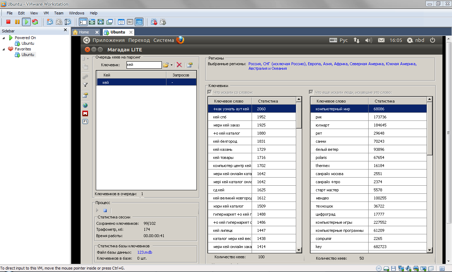Click the red stop button in VMware's toolbar
This screenshot has height=272, width=452.
tap(8, 22)
